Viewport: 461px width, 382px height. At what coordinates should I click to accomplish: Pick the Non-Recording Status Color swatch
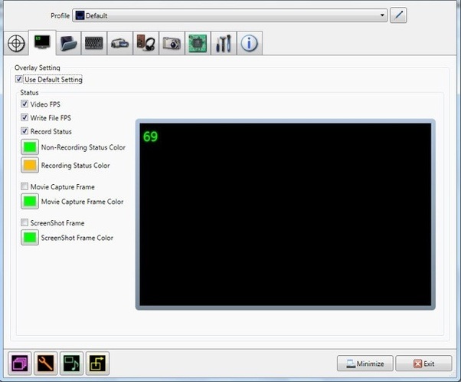click(x=30, y=147)
